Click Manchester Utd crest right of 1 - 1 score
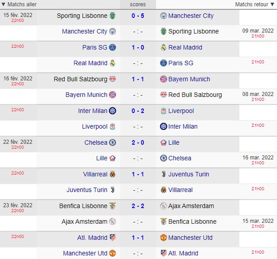 point(164,238)
